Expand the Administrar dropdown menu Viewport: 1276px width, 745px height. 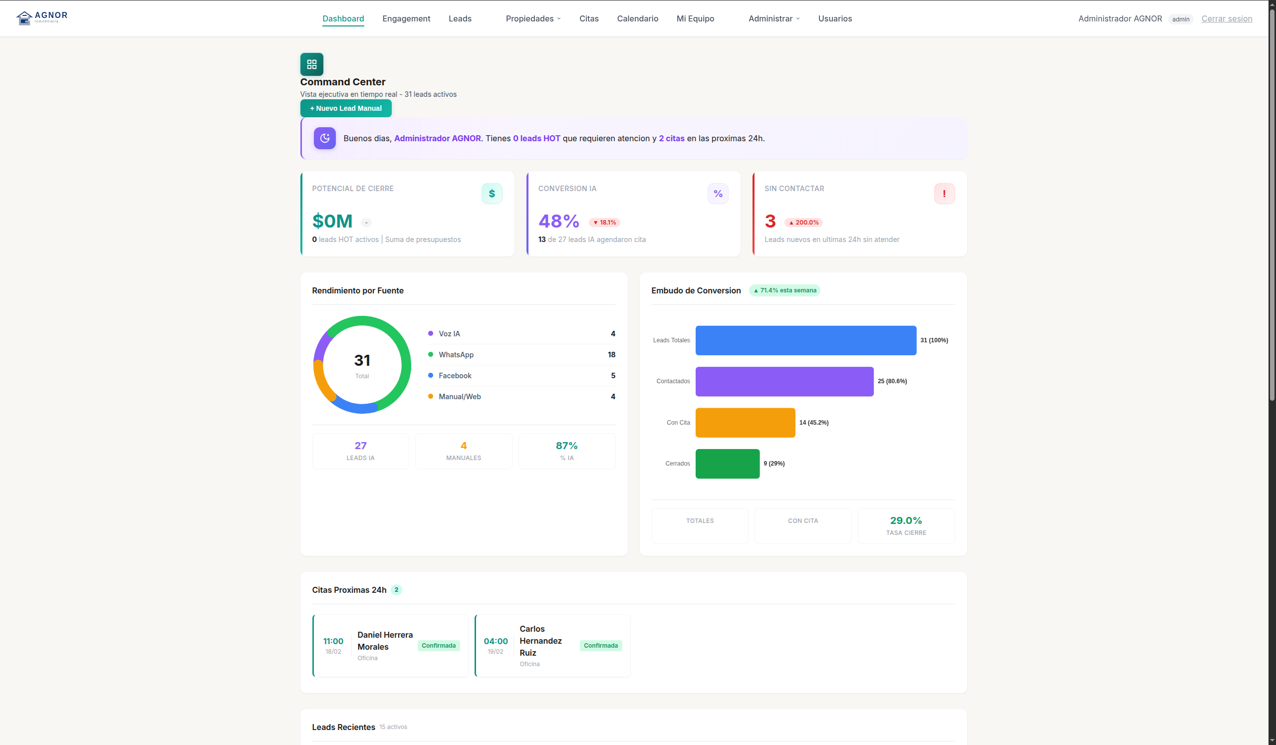773,19
